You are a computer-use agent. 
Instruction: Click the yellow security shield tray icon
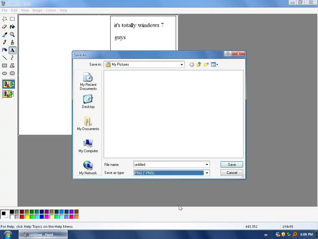283,234
